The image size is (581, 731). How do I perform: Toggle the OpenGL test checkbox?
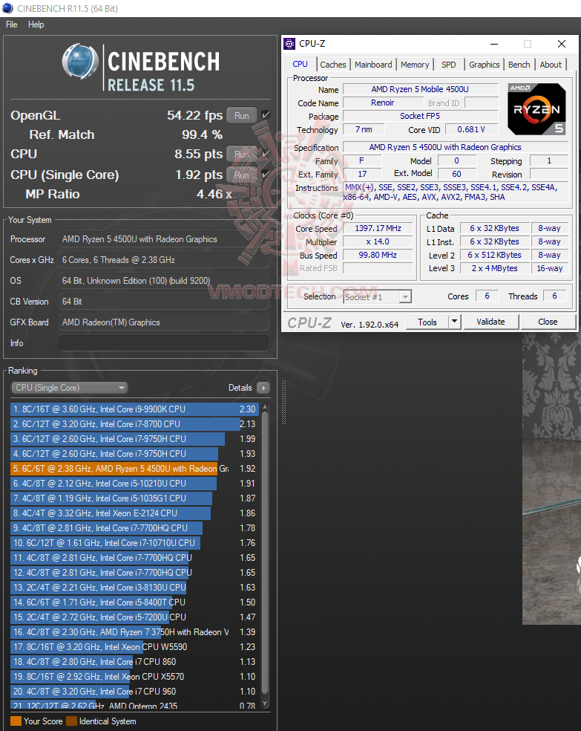[x=266, y=114]
